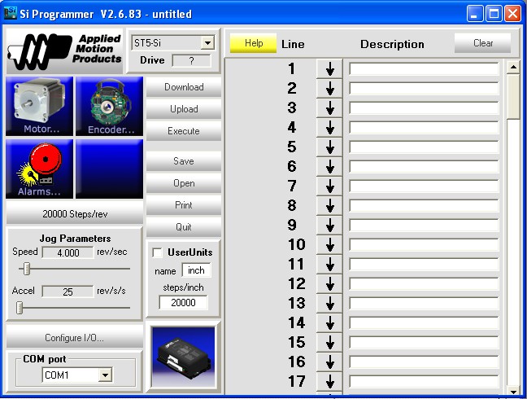Click the arrow button for line 6
Viewport: 527px width, 399px height.
(x=329, y=167)
